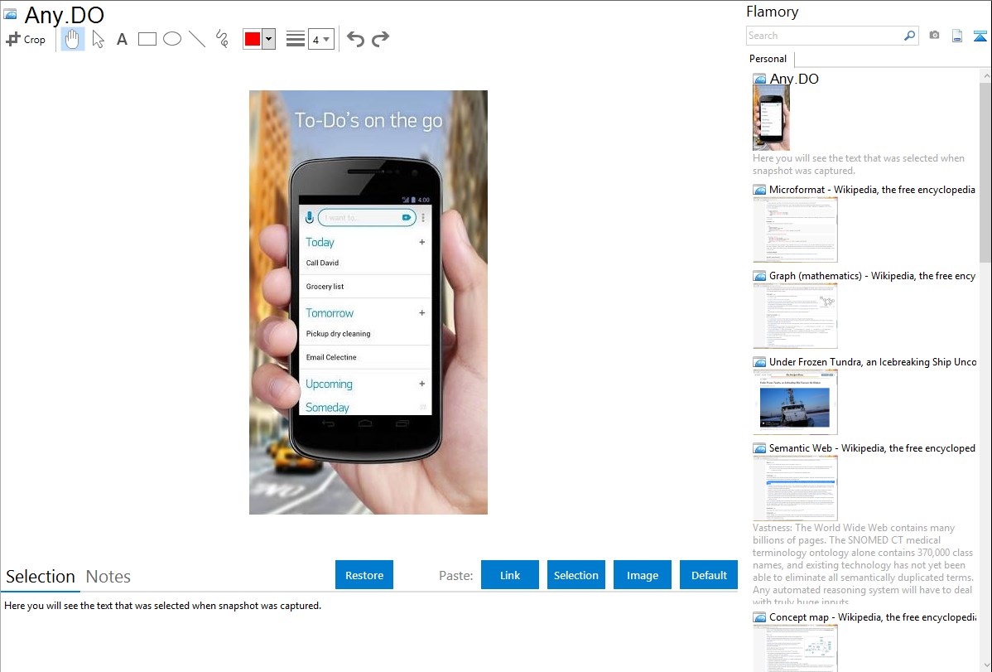Undo the last edit
992x672 pixels.
(355, 39)
